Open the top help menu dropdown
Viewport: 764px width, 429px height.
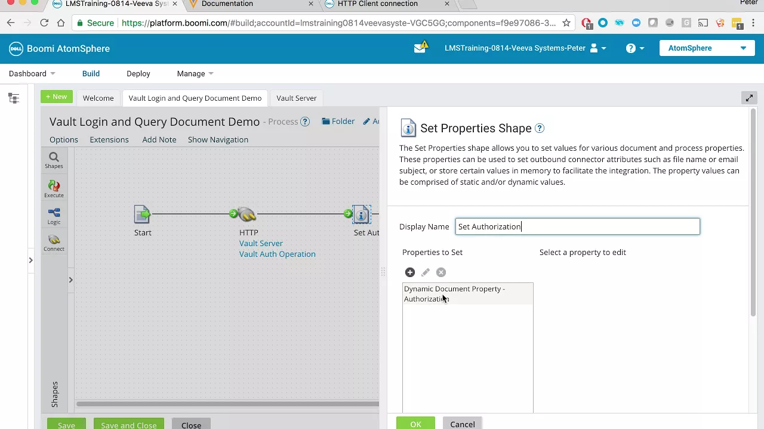(x=635, y=48)
